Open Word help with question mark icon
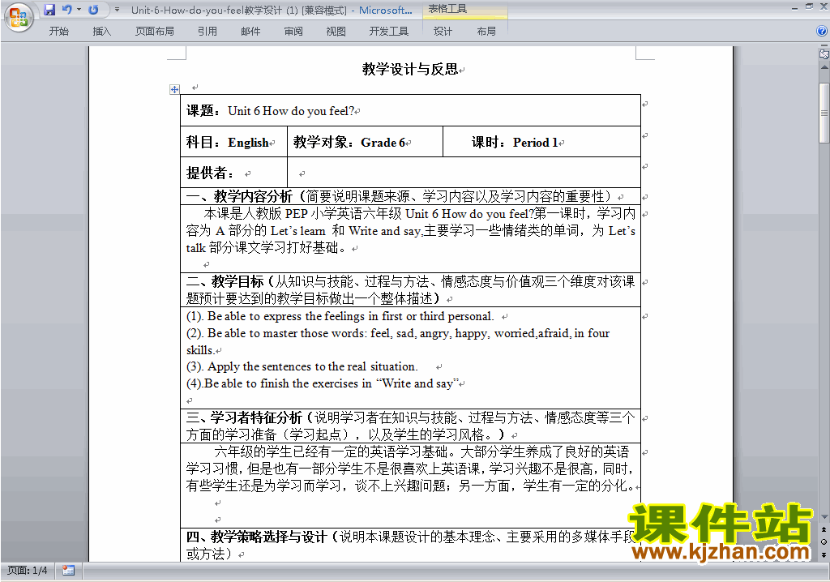Viewport: 830px width, 582px height. click(822, 31)
